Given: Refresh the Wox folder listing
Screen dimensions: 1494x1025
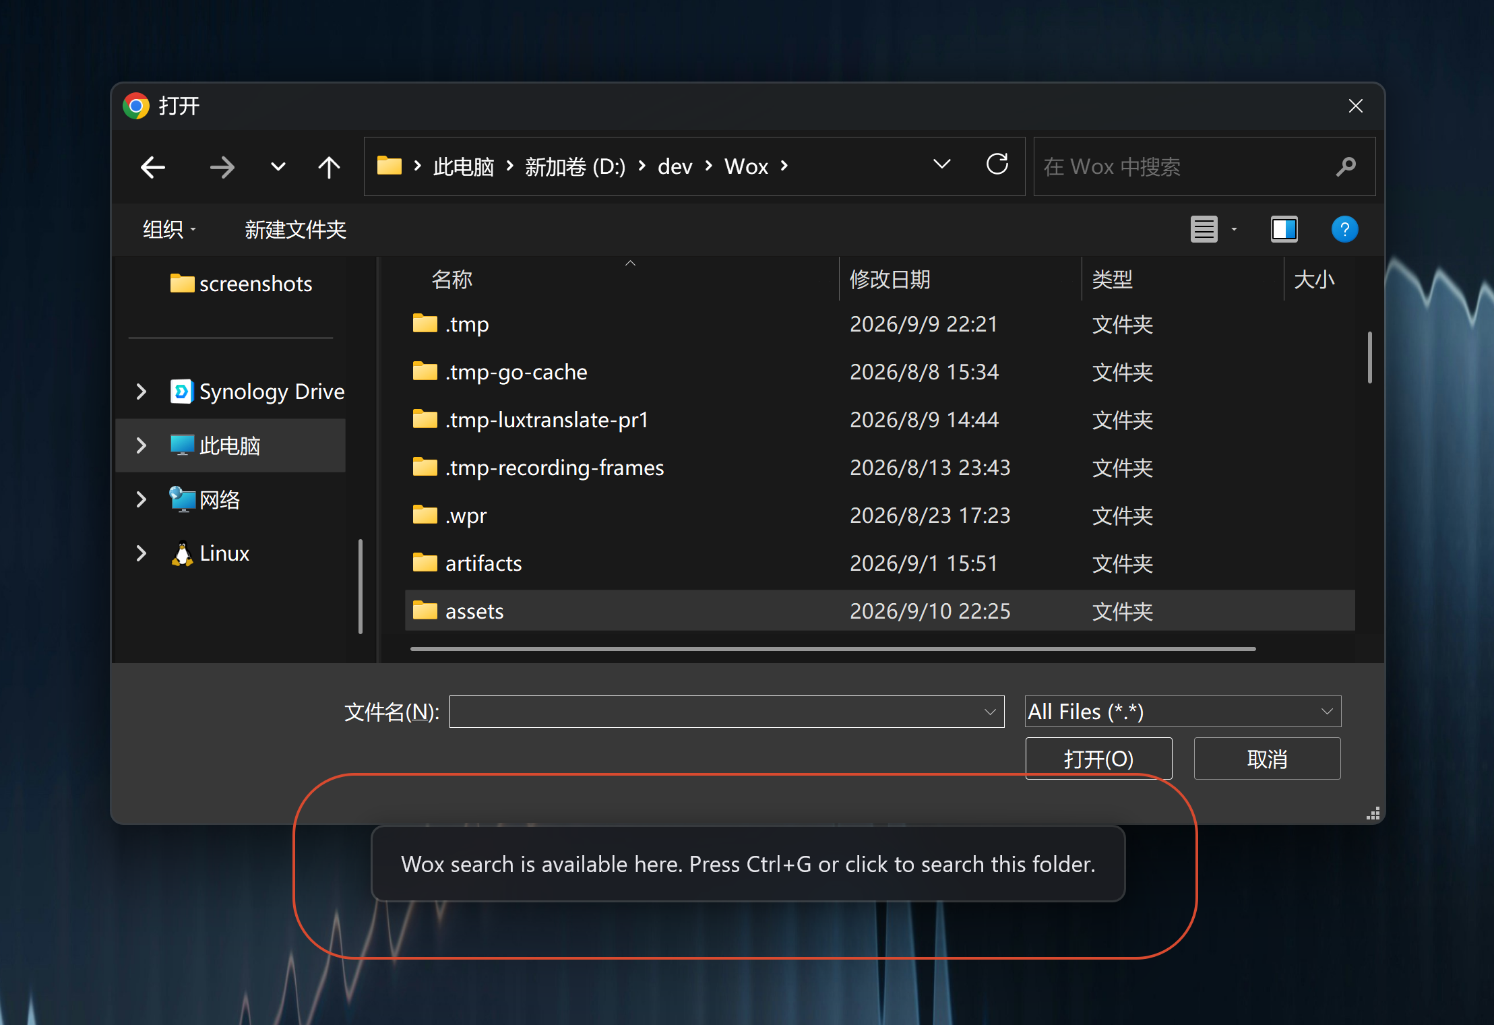Looking at the screenshot, I should tap(997, 164).
